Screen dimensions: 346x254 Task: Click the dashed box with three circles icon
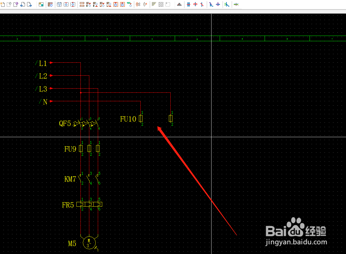pyautogui.click(x=59, y=4)
